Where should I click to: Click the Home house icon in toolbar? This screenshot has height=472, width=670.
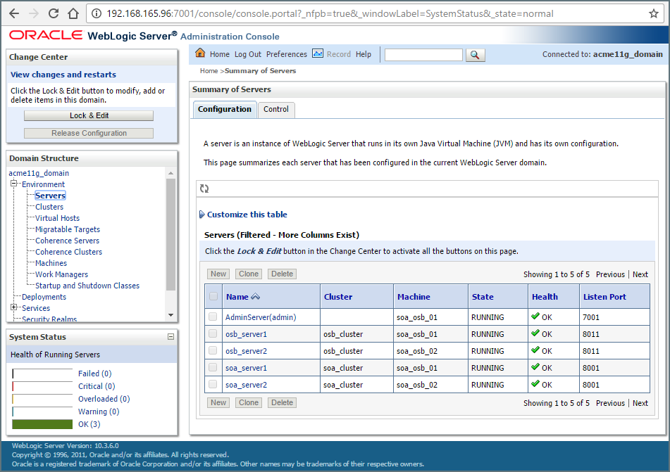click(200, 53)
